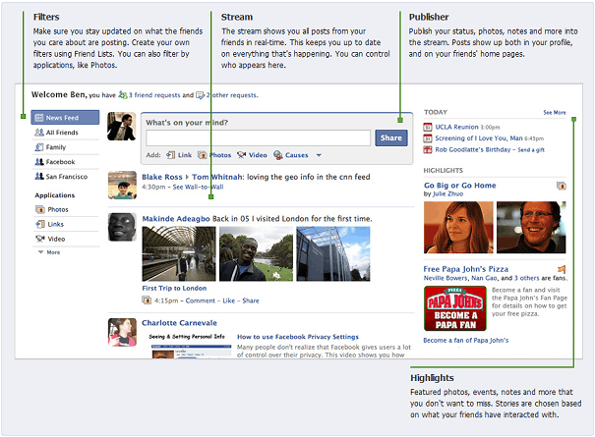Click the Papa John's Become a Papa Fan image
The height and width of the screenshot is (437, 595).
click(455, 308)
